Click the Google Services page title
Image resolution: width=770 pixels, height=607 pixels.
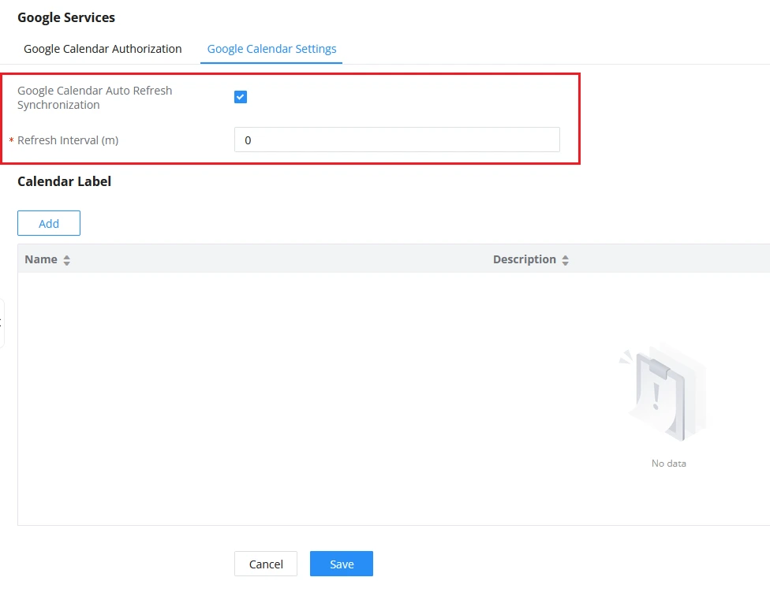(66, 17)
